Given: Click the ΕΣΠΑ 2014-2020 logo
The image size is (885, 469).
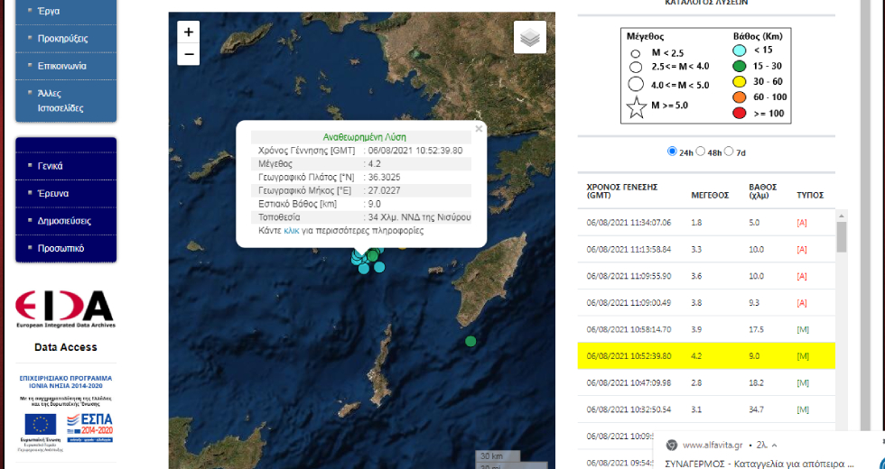Looking at the screenshot, I should [89, 428].
